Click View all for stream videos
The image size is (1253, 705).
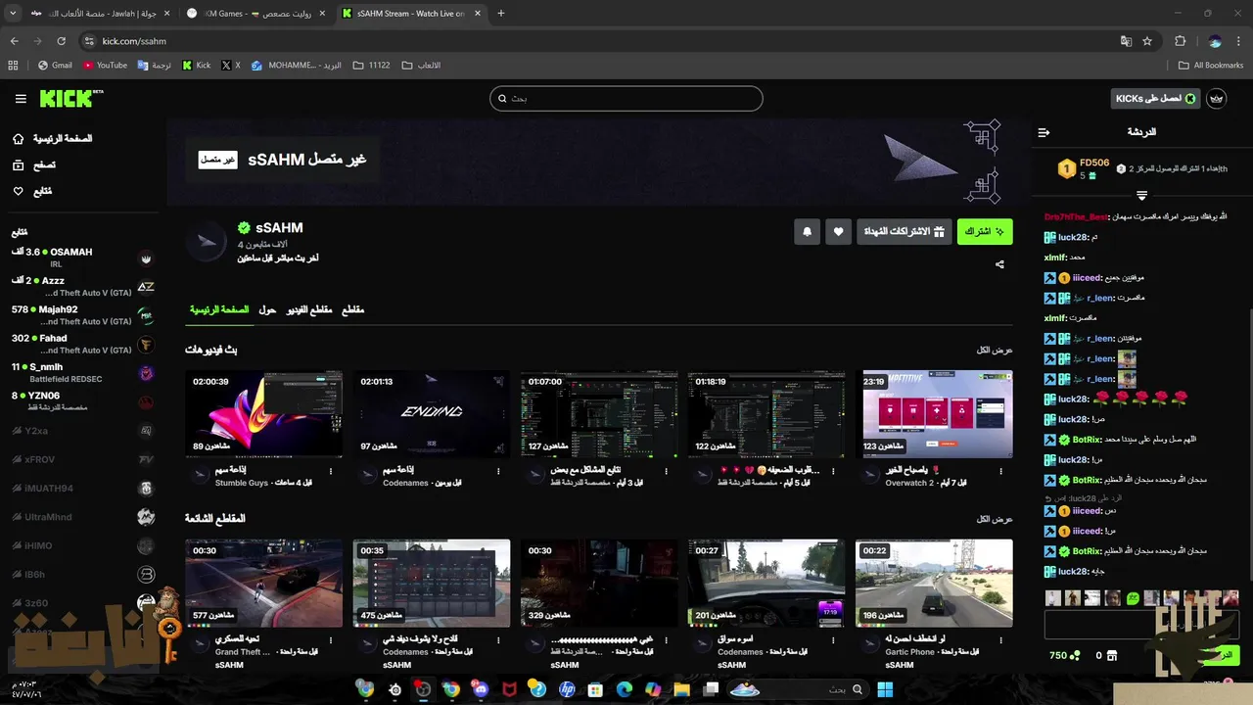click(x=995, y=350)
